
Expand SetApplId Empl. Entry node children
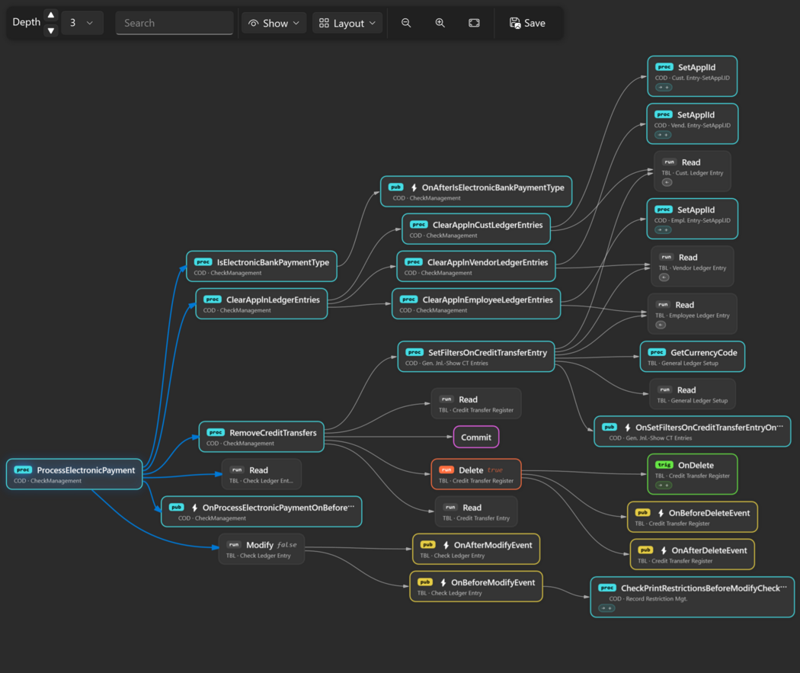664,230
